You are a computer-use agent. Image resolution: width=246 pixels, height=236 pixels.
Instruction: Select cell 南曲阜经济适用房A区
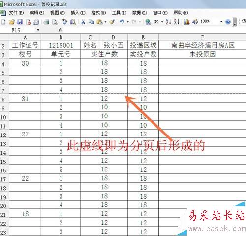click(x=202, y=45)
